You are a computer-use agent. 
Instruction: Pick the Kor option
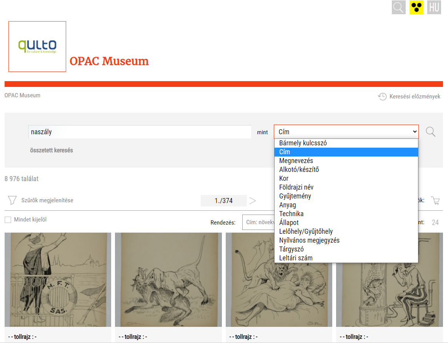coord(346,178)
